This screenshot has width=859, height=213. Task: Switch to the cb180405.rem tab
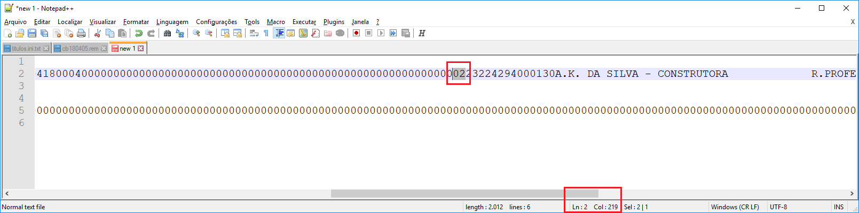pos(80,49)
